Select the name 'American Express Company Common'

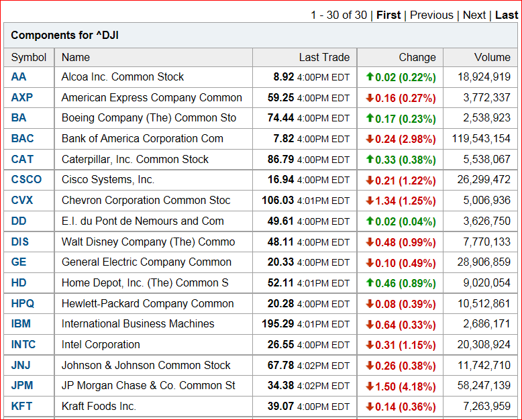point(152,97)
